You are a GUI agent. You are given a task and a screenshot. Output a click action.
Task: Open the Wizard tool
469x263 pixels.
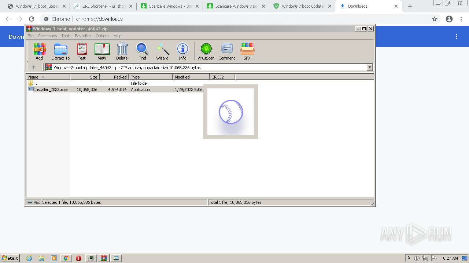click(x=162, y=51)
